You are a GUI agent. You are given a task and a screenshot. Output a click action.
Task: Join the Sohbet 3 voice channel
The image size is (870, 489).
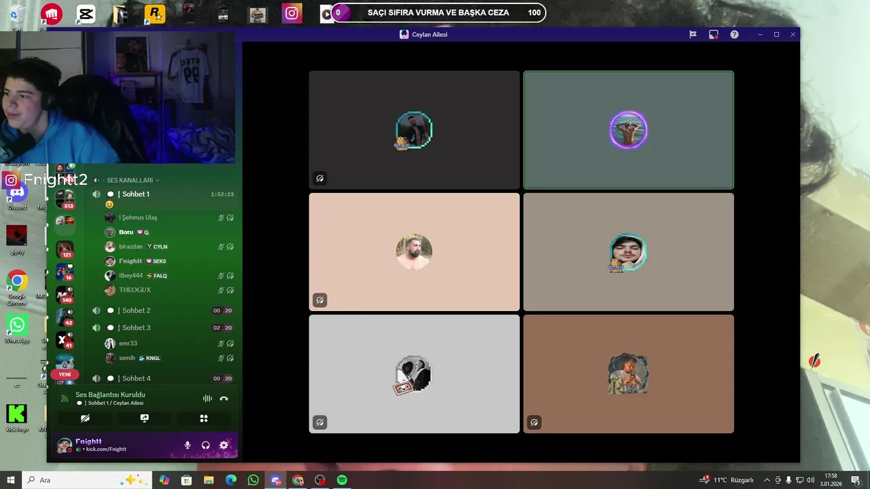tap(163, 327)
